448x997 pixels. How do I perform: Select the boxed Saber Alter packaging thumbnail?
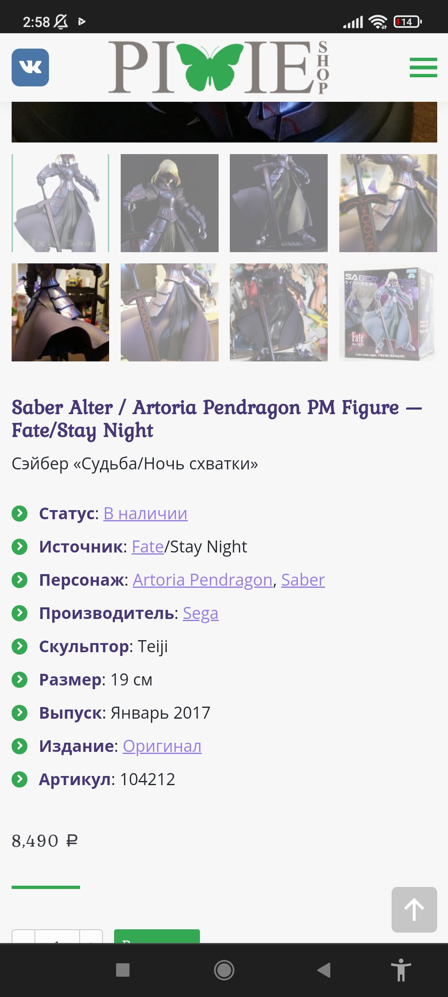point(388,312)
